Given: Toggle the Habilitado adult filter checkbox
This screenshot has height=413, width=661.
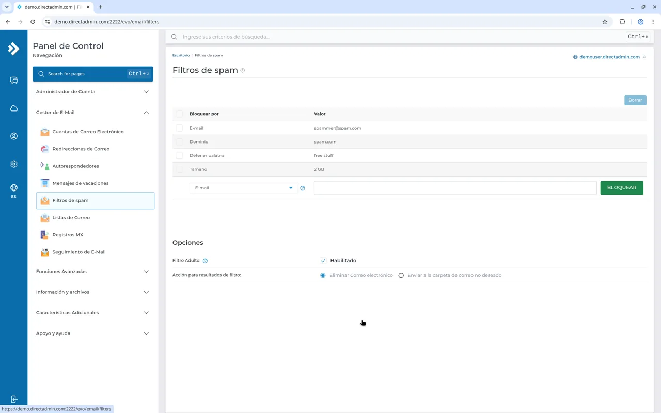Looking at the screenshot, I should (323, 261).
